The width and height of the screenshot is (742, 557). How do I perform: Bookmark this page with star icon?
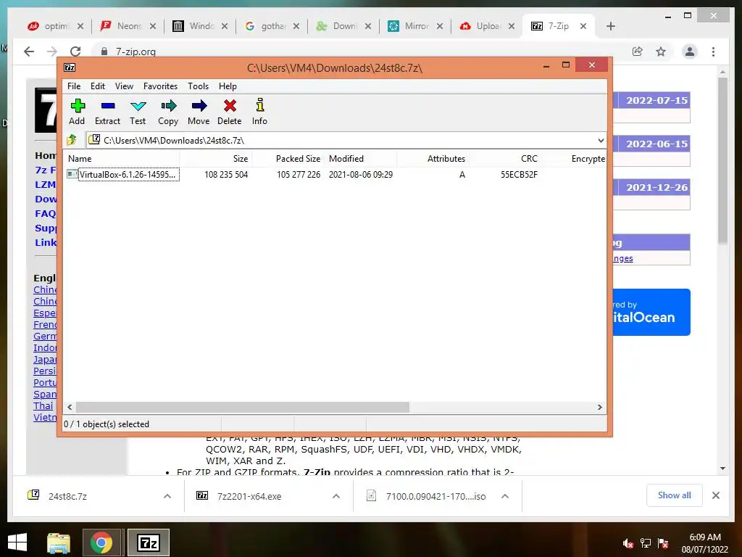pyautogui.click(x=661, y=51)
